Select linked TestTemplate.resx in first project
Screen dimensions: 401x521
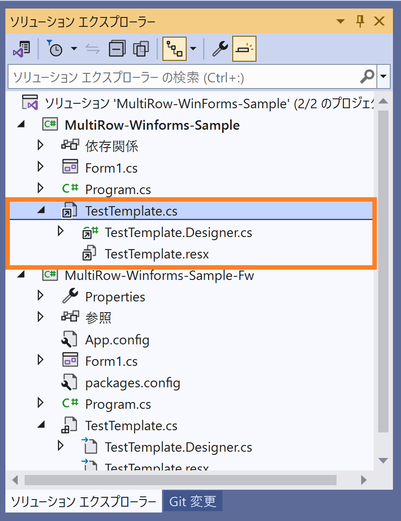point(157,254)
